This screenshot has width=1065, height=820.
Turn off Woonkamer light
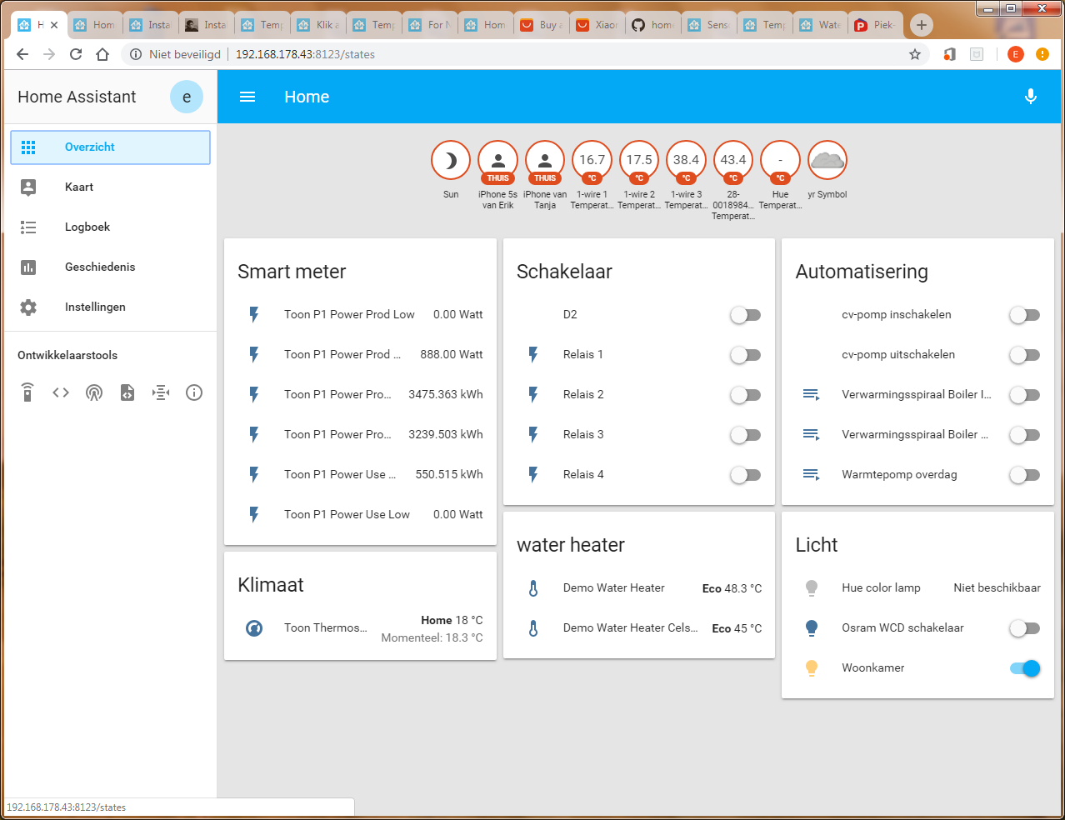(1025, 668)
